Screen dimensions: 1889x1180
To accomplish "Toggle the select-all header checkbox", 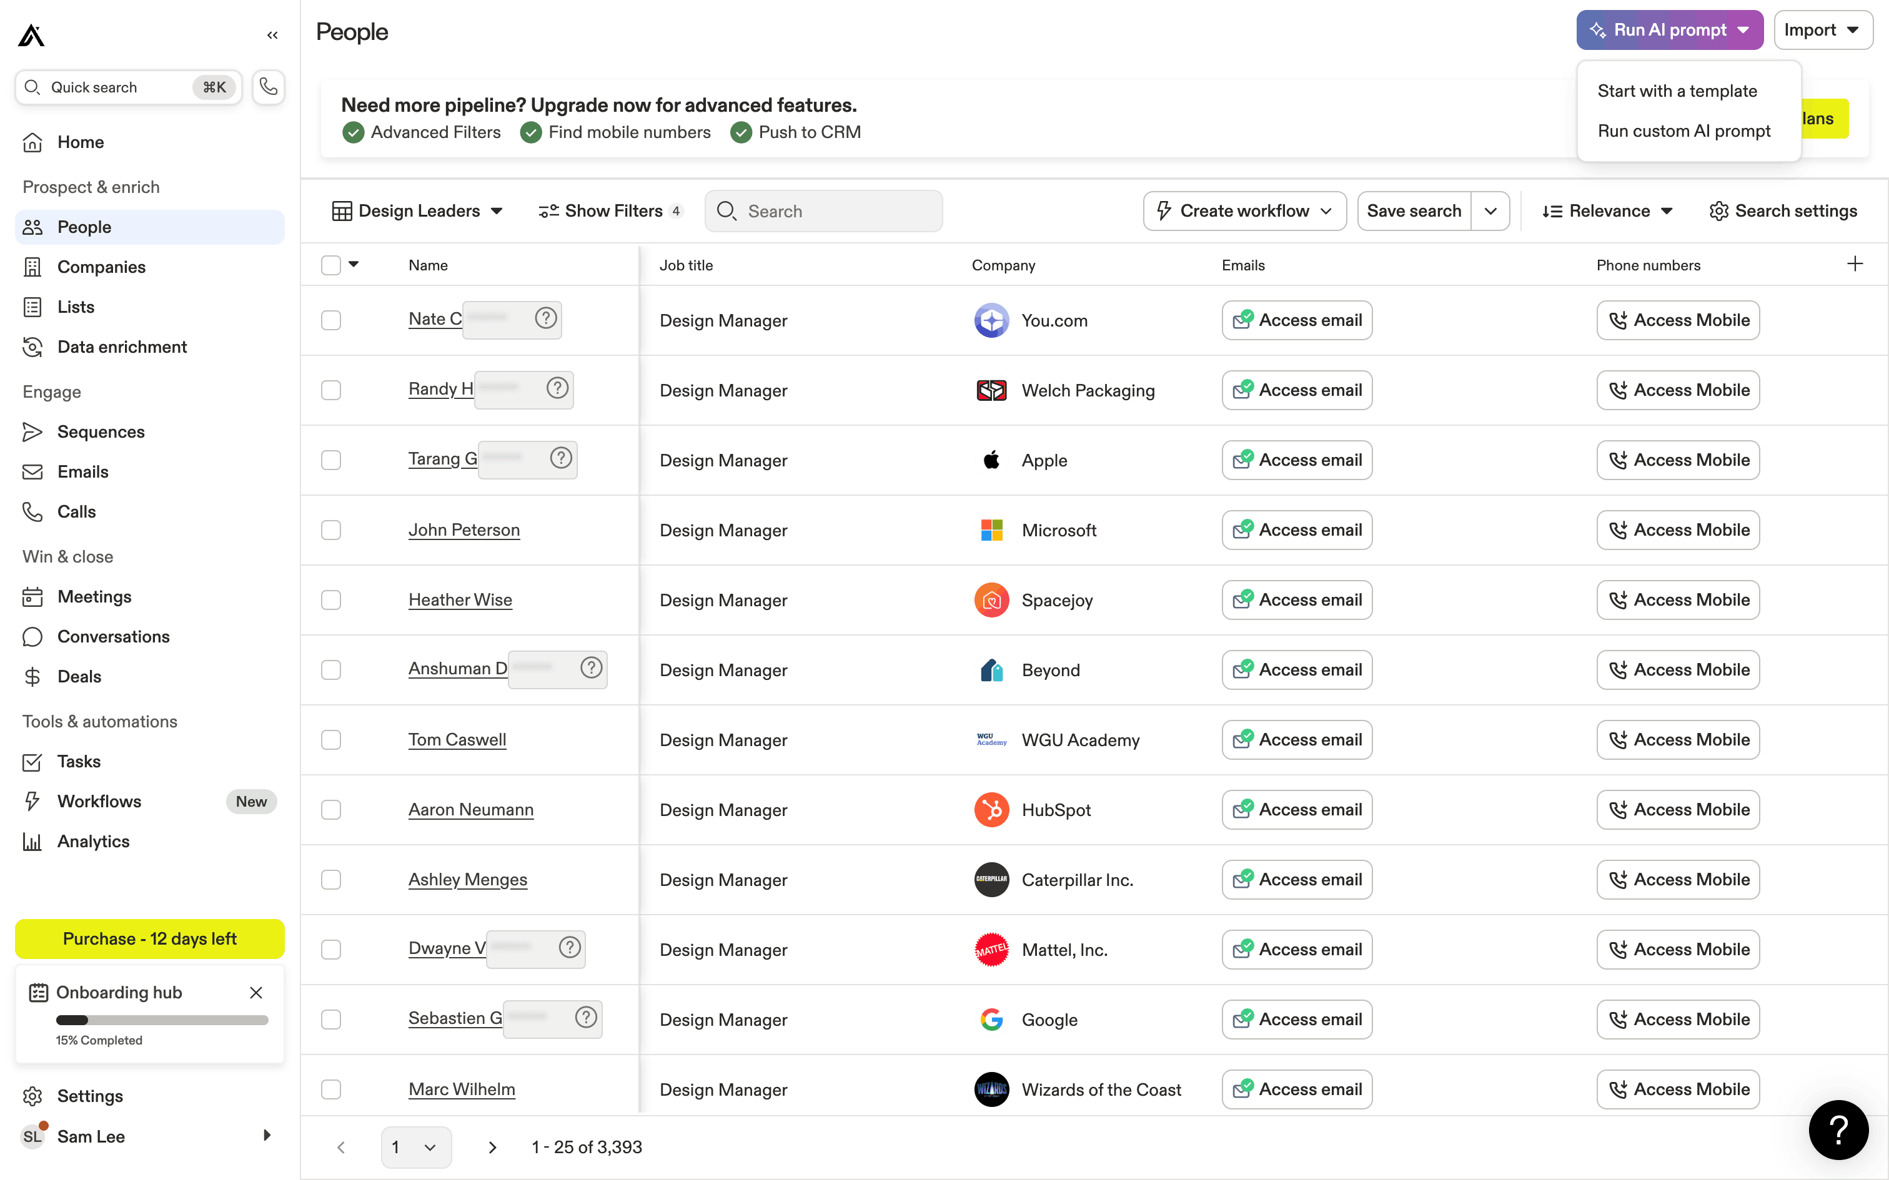I will [331, 265].
